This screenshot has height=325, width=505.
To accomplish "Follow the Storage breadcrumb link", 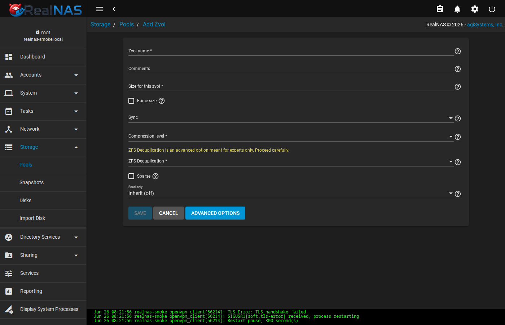I will click(x=100, y=25).
